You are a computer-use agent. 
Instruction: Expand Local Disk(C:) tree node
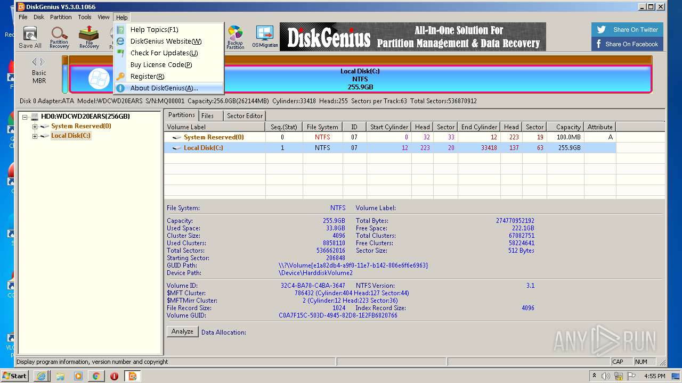point(35,136)
